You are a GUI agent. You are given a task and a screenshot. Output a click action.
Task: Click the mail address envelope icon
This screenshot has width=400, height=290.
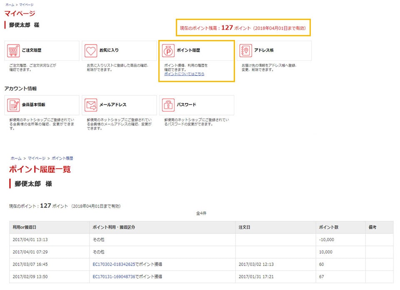(91, 105)
